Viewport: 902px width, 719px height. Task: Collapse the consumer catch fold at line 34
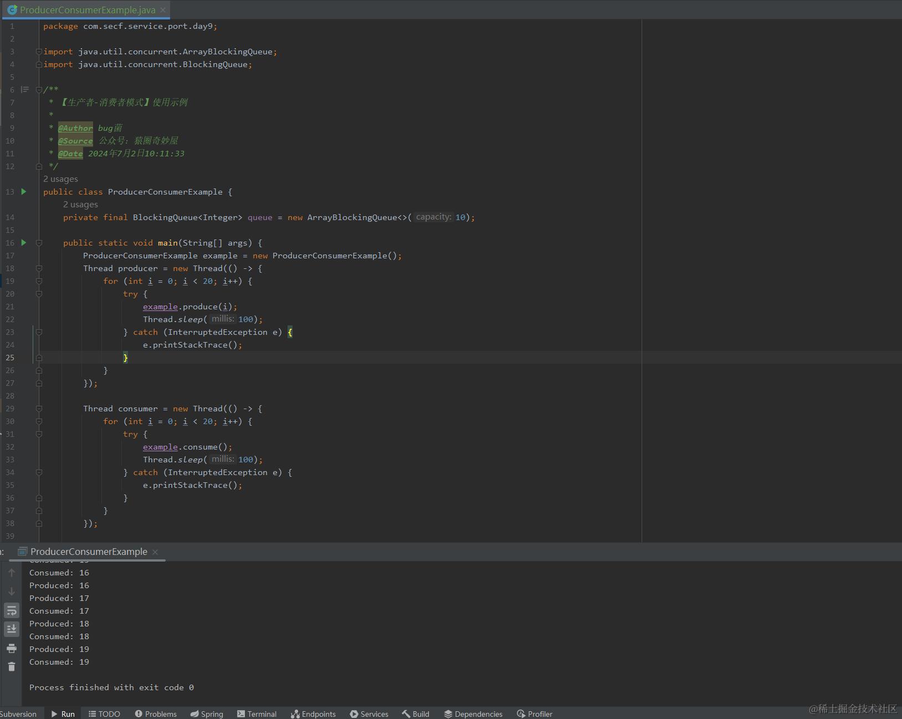click(x=39, y=472)
